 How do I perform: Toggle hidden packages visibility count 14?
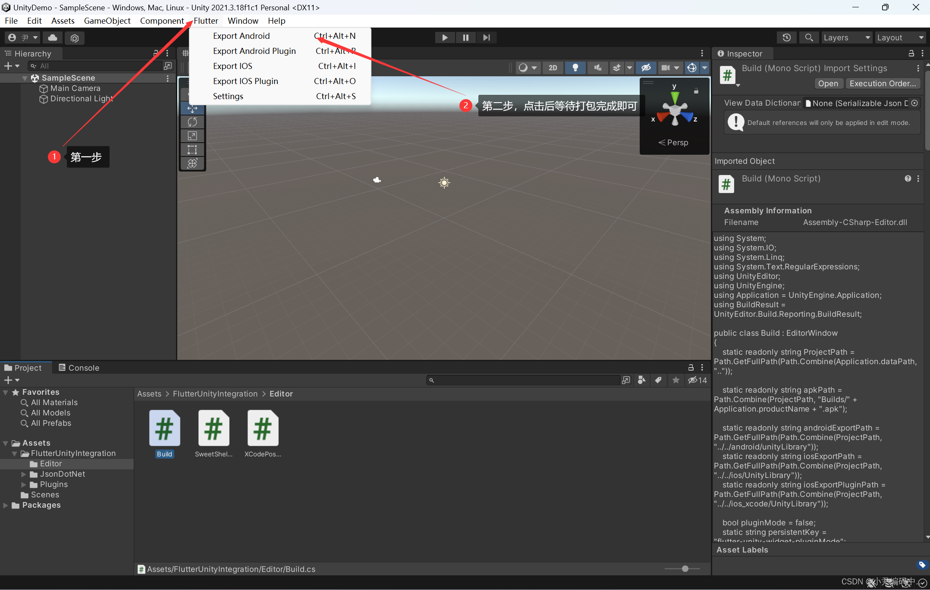coord(697,380)
